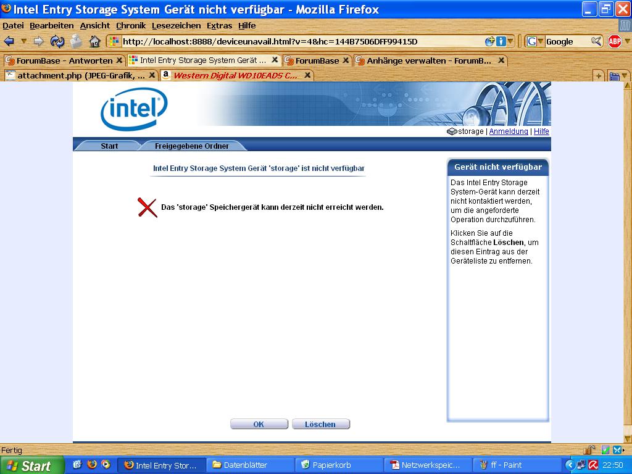Image resolution: width=632 pixels, height=474 pixels.
Task: Close the ForumBase - Antworten tab
Action: [119, 60]
